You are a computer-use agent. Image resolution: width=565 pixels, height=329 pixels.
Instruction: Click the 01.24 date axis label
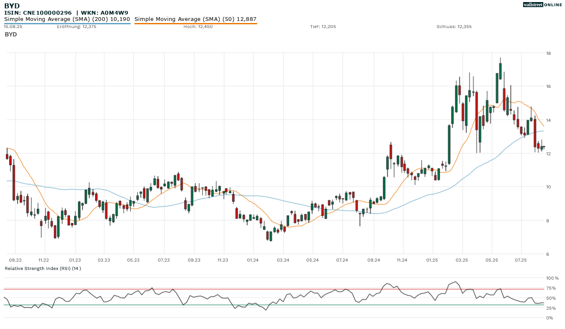[253, 260]
